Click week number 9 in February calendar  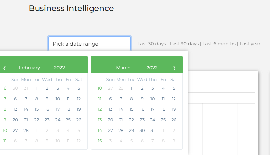click(x=5, y=120)
